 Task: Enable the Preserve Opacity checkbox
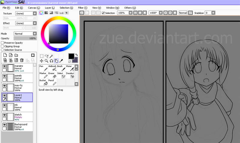pos(2,43)
